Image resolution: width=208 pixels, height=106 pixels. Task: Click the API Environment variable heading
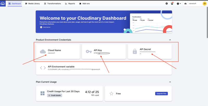tap(61, 67)
